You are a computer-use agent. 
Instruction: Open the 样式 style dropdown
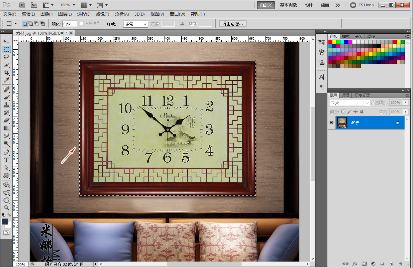click(x=136, y=24)
